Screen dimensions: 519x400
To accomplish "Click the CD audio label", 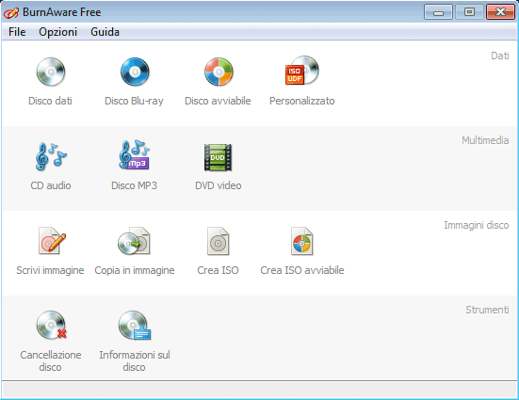I will tap(51, 185).
